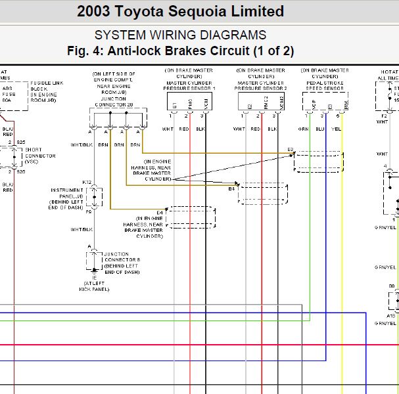Click the 'SHORT CONNECTOR (VSC)' label
399x394 pixels.
(x=40, y=156)
